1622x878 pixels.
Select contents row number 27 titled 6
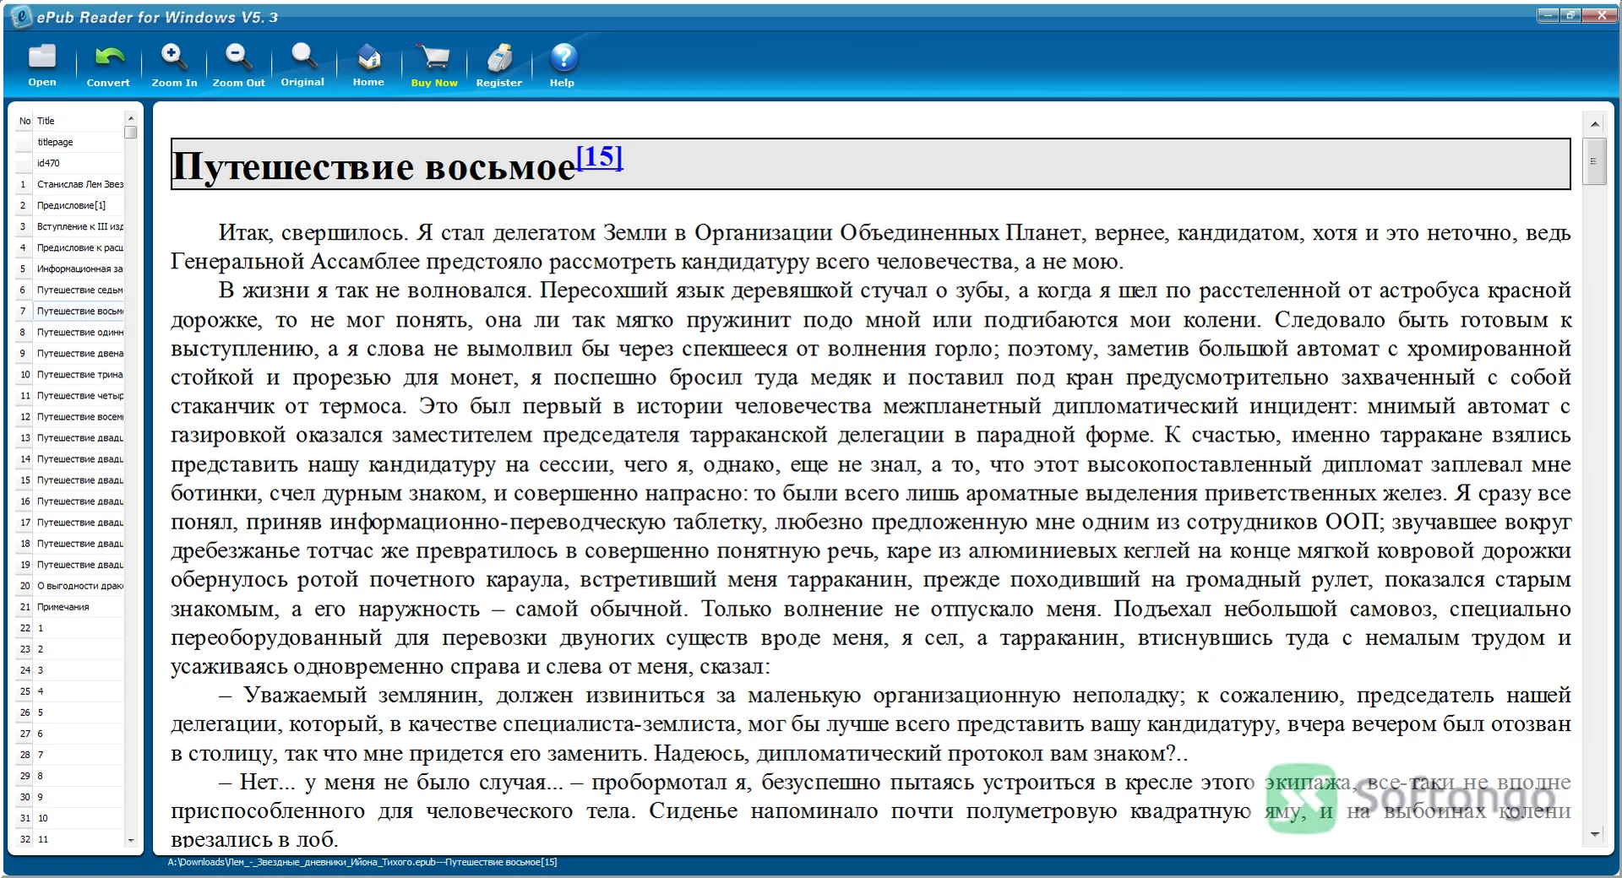(x=70, y=733)
